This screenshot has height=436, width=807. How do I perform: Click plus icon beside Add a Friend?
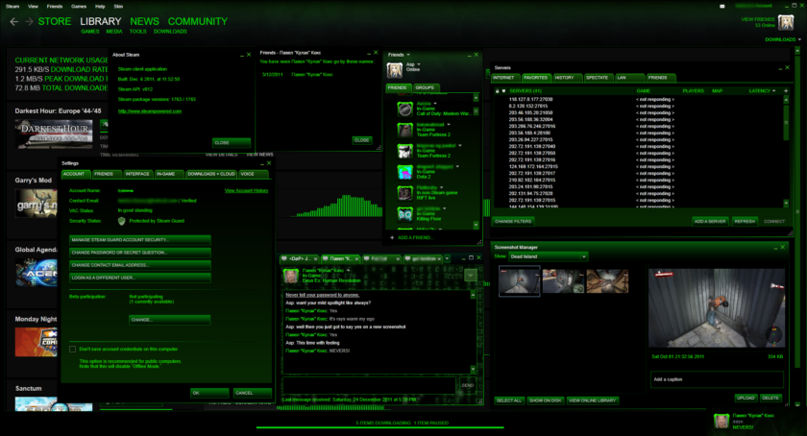coord(392,238)
